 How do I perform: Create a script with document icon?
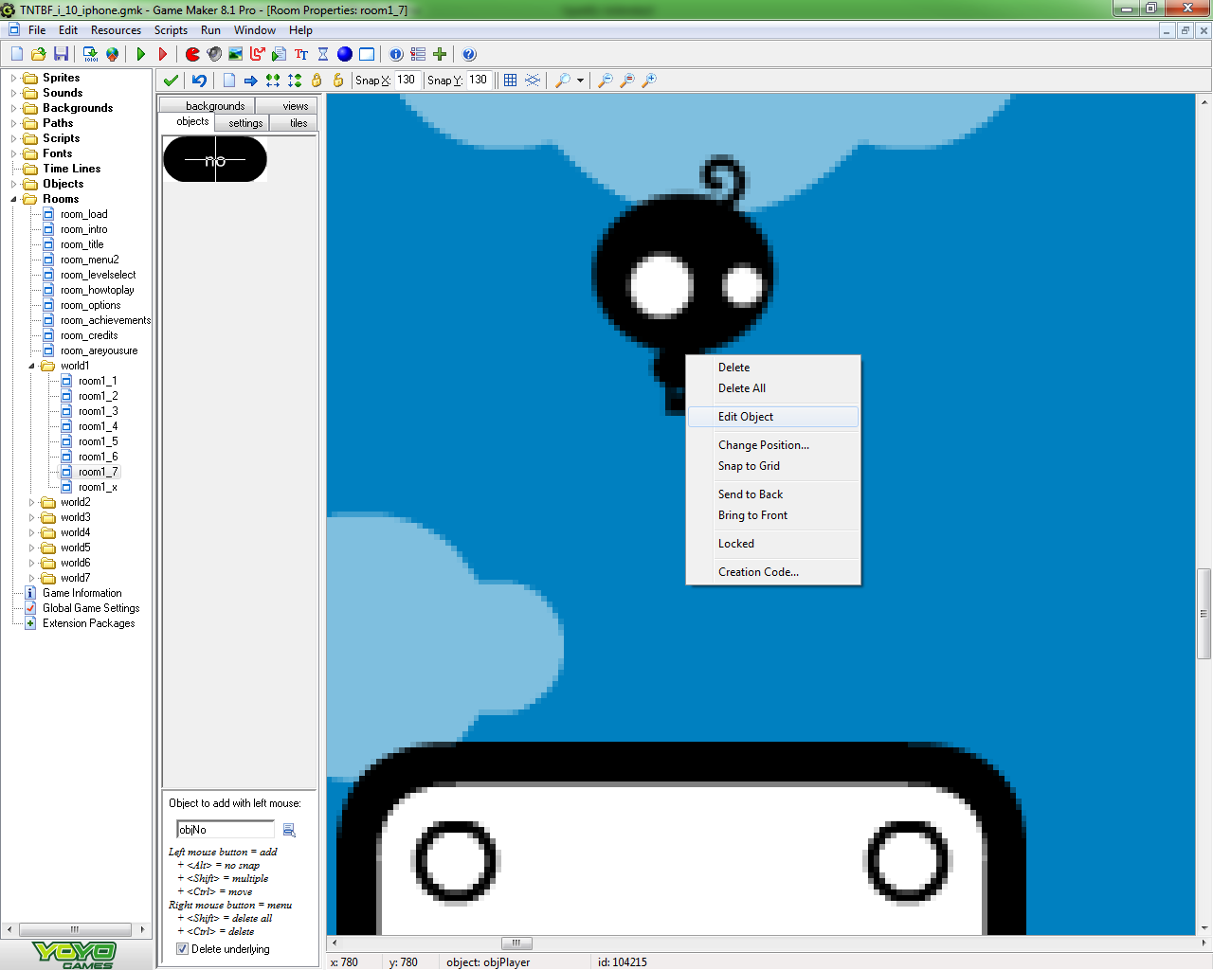pos(280,54)
